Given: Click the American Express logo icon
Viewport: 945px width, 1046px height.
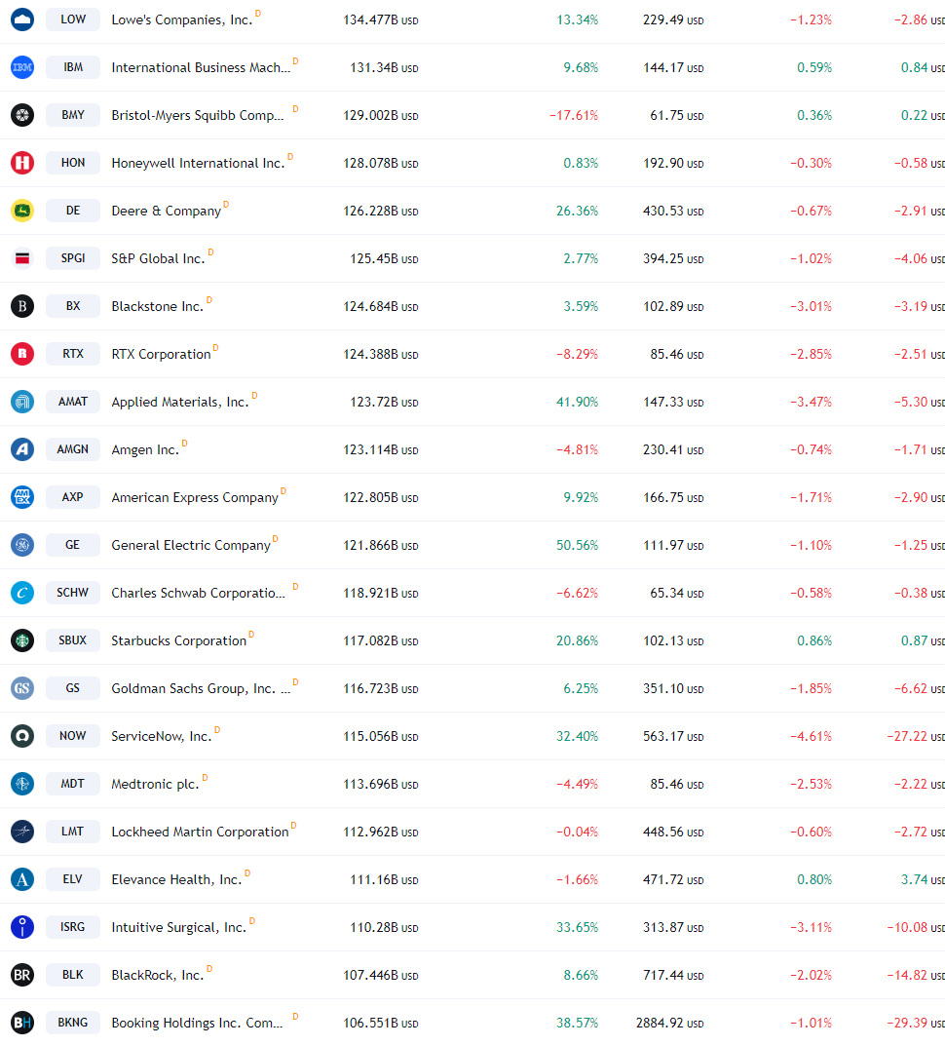Looking at the screenshot, I should (22, 497).
